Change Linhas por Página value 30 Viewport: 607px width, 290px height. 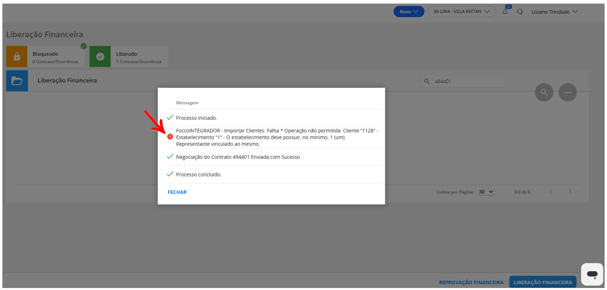pyautogui.click(x=486, y=192)
